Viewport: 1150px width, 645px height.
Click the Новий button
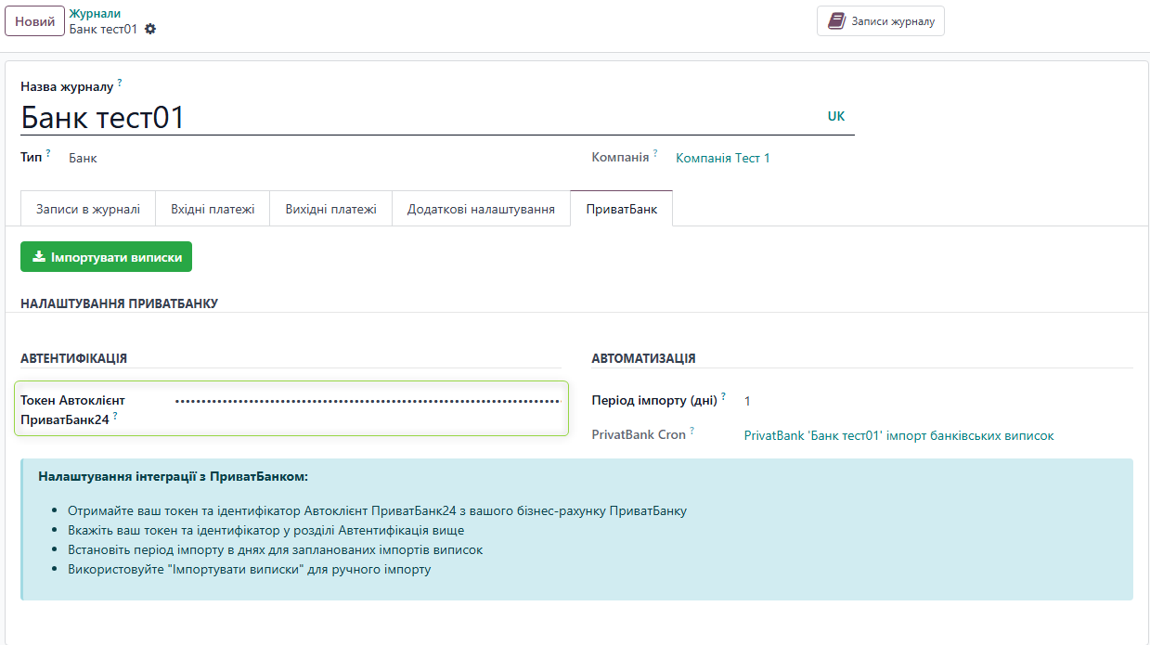[x=34, y=20]
